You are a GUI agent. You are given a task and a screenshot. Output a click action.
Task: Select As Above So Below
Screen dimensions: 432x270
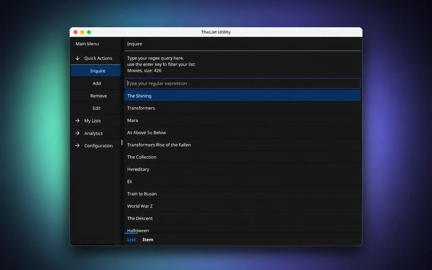242,133
